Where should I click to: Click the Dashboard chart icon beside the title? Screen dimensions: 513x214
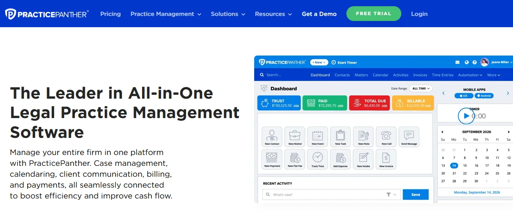[x=264, y=89]
